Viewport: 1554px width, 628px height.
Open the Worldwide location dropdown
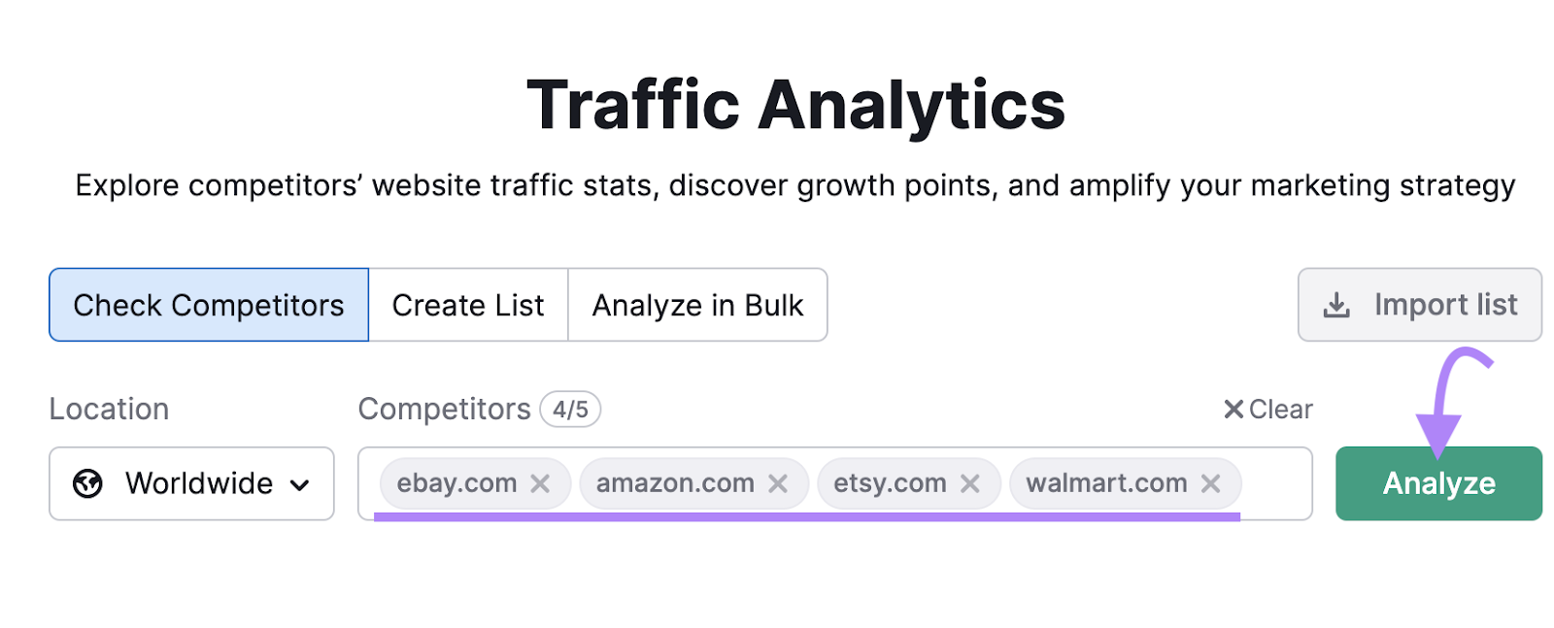click(x=191, y=483)
